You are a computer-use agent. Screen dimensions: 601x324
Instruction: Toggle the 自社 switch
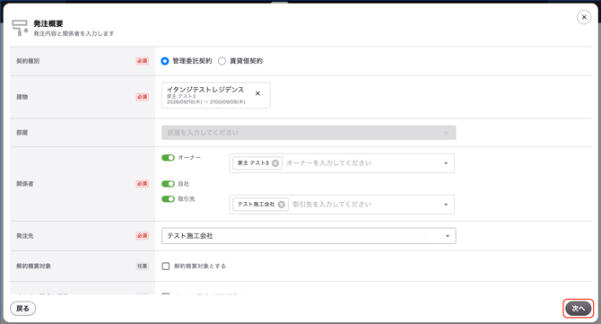(168, 184)
